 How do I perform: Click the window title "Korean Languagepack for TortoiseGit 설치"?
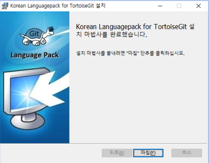(58, 6)
